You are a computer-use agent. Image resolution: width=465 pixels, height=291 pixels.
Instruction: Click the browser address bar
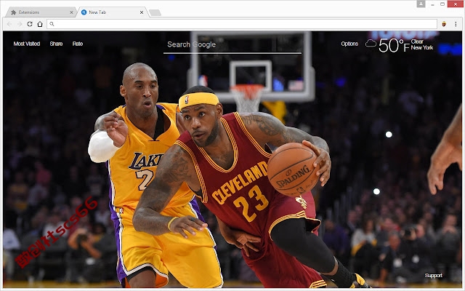[242, 24]
